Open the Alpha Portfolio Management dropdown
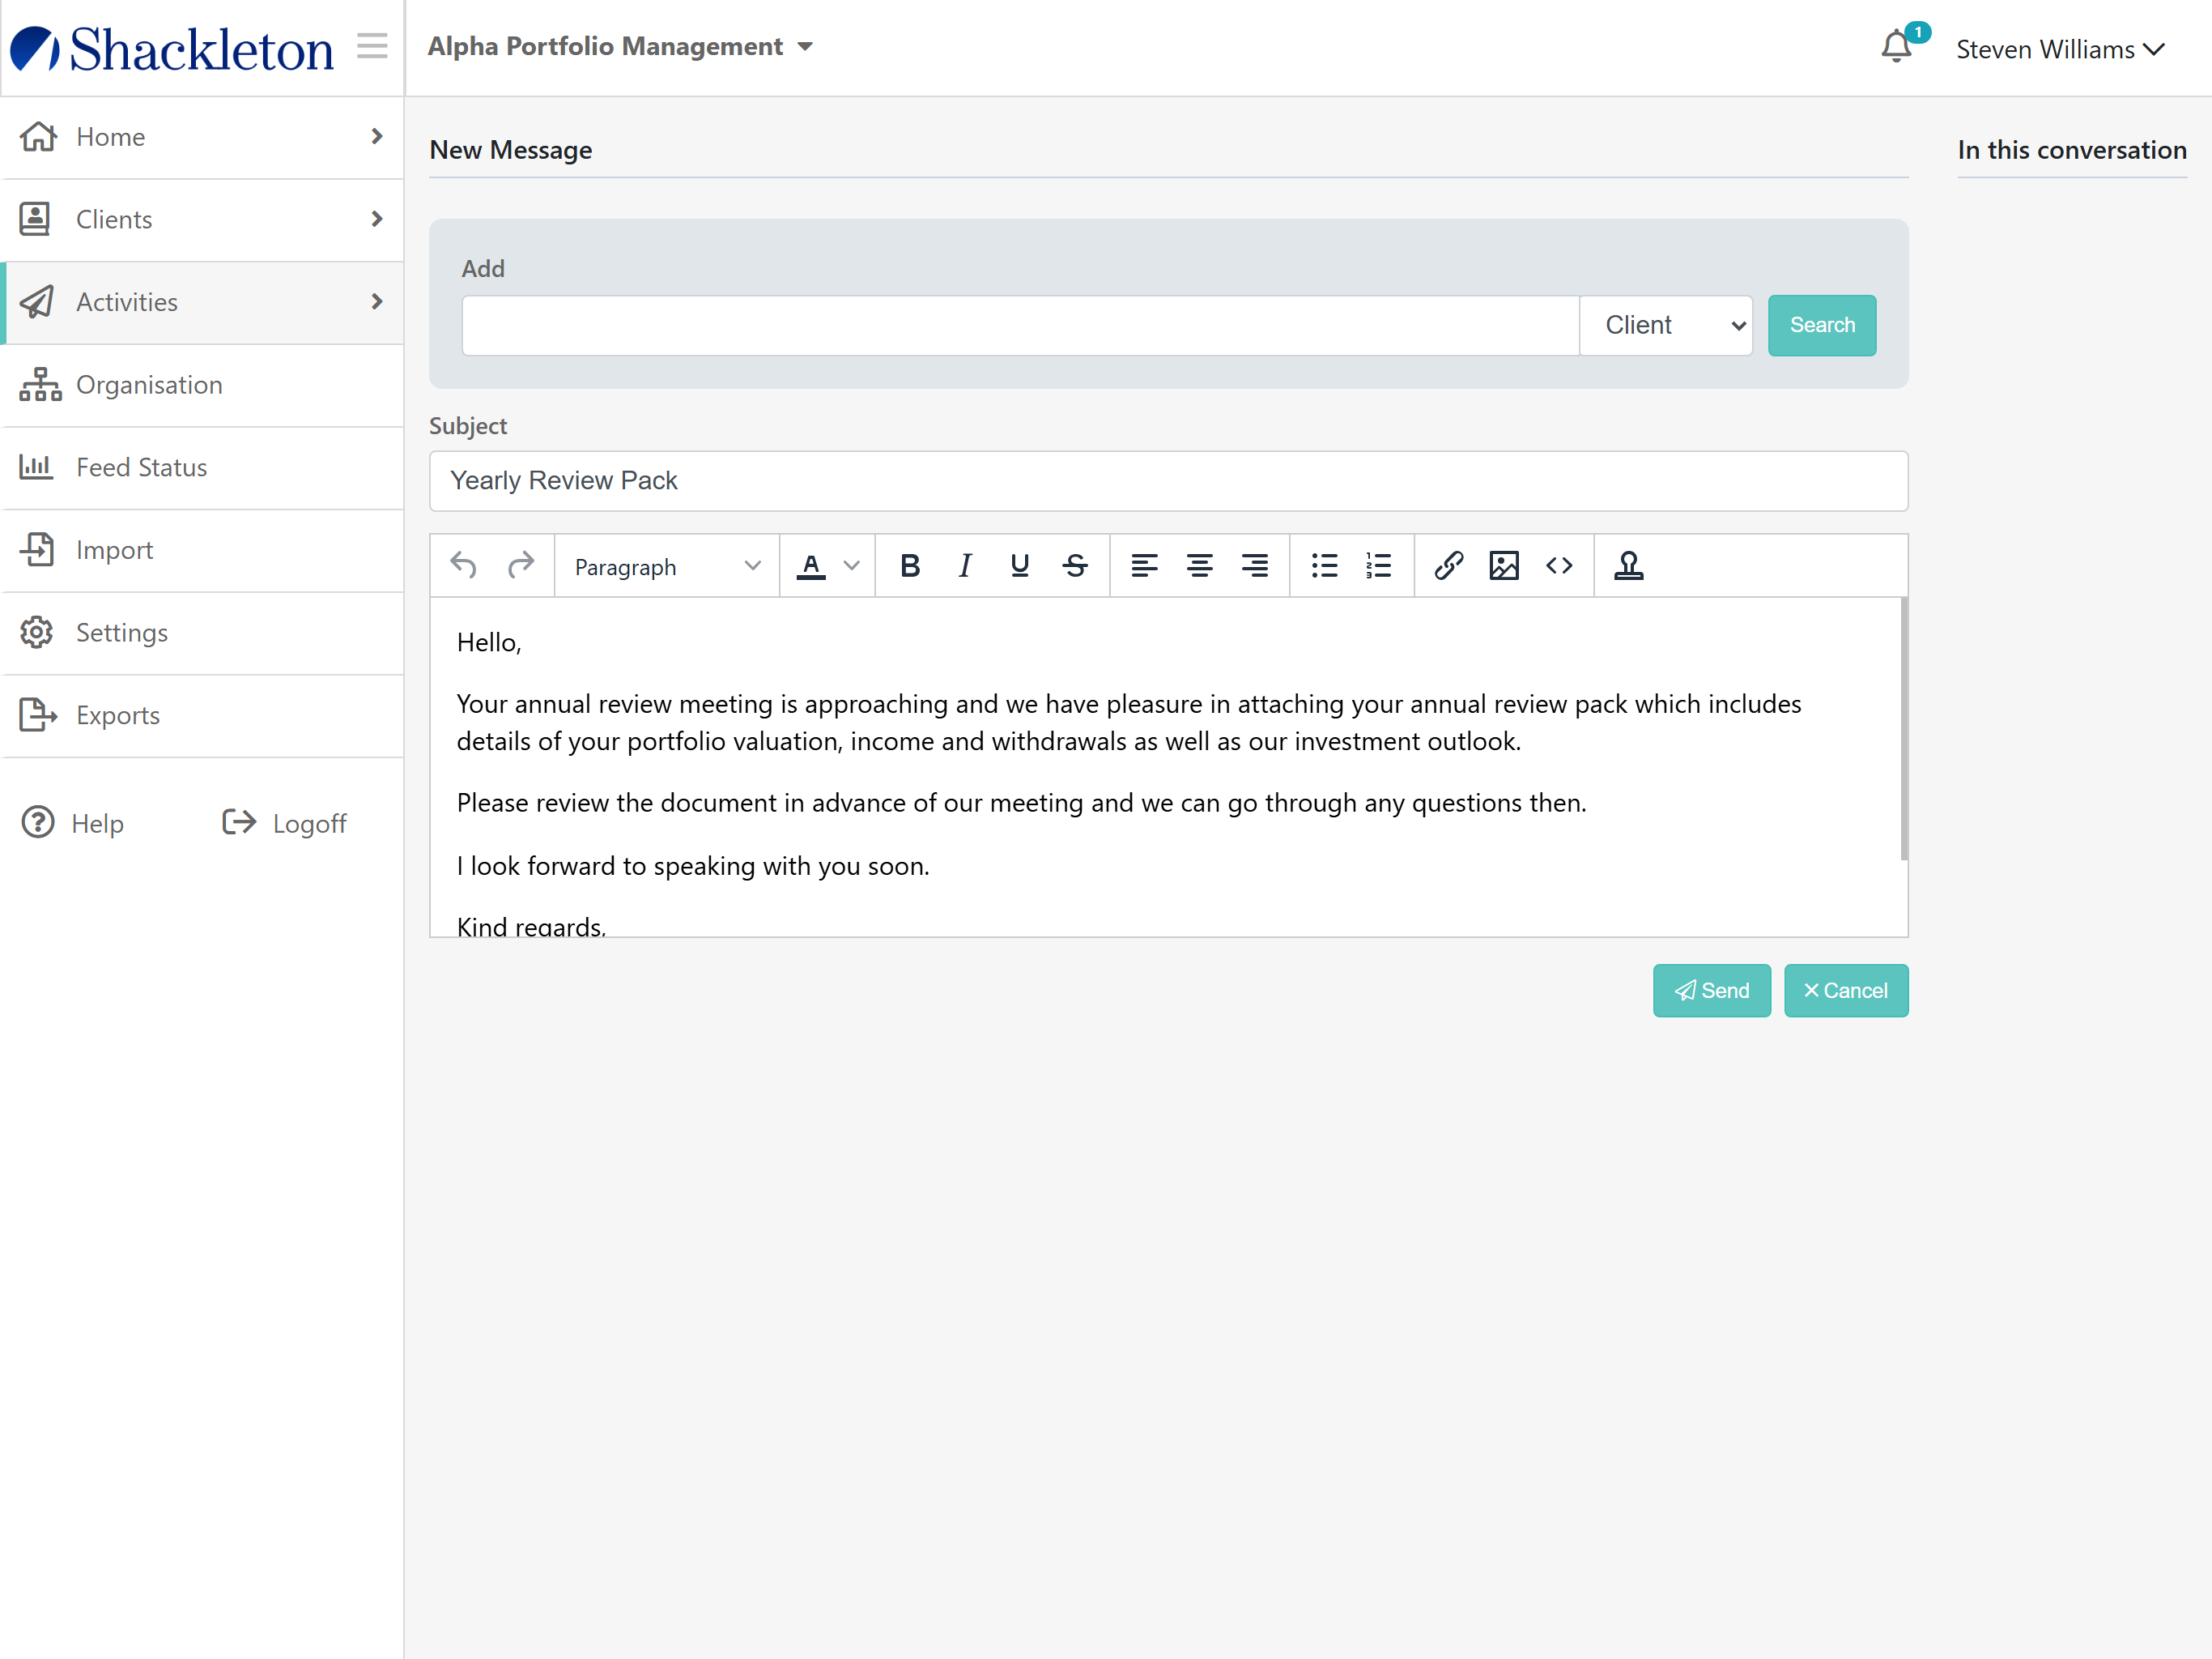2212x1659 pixels. click(620, 47)
